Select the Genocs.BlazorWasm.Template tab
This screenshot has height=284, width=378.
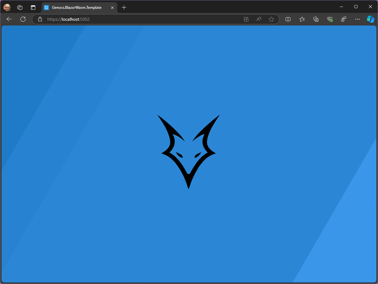(77, 8)
